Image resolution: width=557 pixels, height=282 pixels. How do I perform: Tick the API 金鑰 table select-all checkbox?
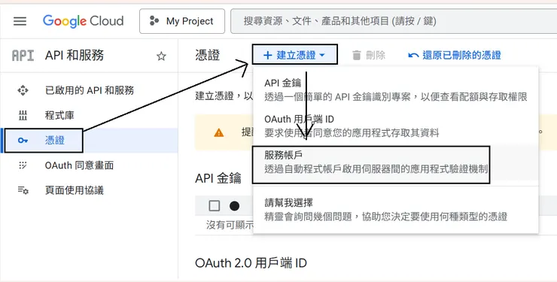pos(215,206)
